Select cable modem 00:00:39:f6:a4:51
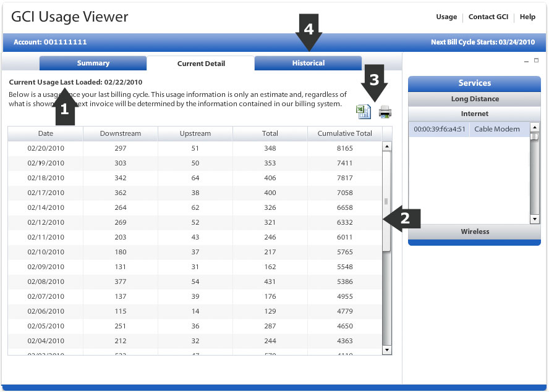The image size is (549, 392). [x=469, y=129]
